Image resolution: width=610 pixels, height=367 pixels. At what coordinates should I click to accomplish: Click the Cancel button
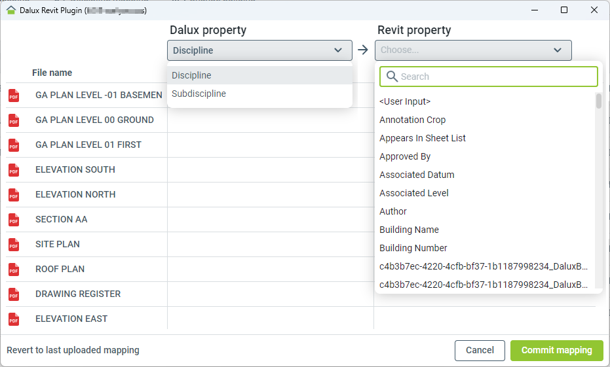480,351
